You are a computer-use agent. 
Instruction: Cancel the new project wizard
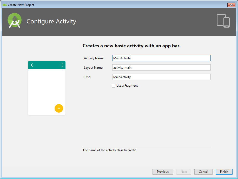click(x=203, y=172)
